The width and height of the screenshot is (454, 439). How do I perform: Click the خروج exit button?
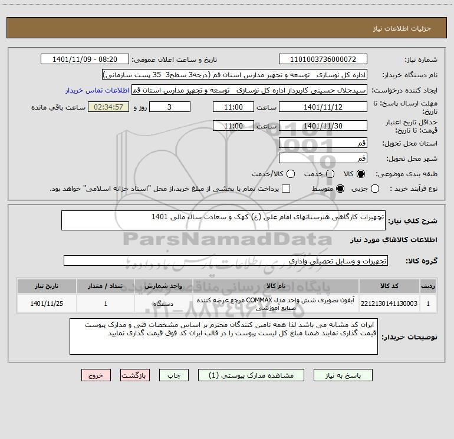click(96, 375)
